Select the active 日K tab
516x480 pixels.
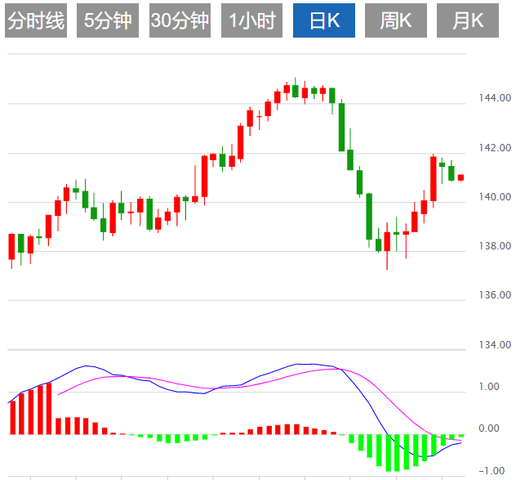point(324,21)
